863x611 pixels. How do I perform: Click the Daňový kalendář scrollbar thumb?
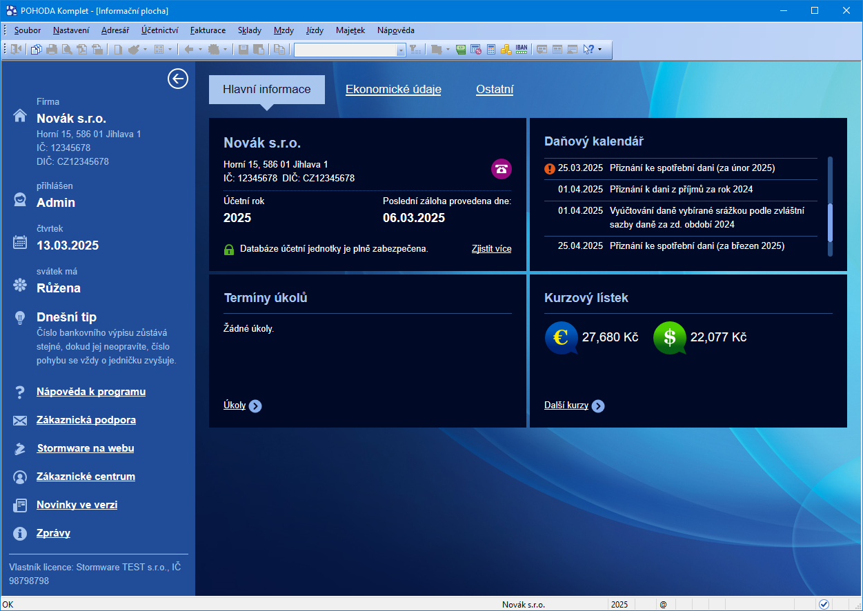[x=830, y=222]
